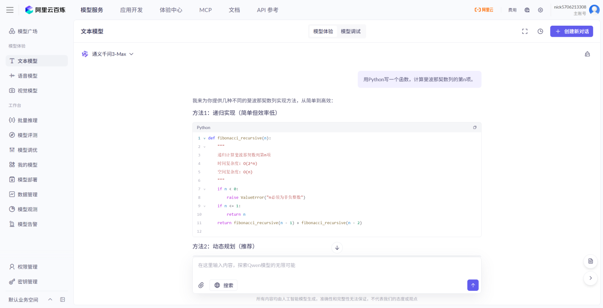
Task: Go to the MCP tab
Action: [x=206, y=10]
